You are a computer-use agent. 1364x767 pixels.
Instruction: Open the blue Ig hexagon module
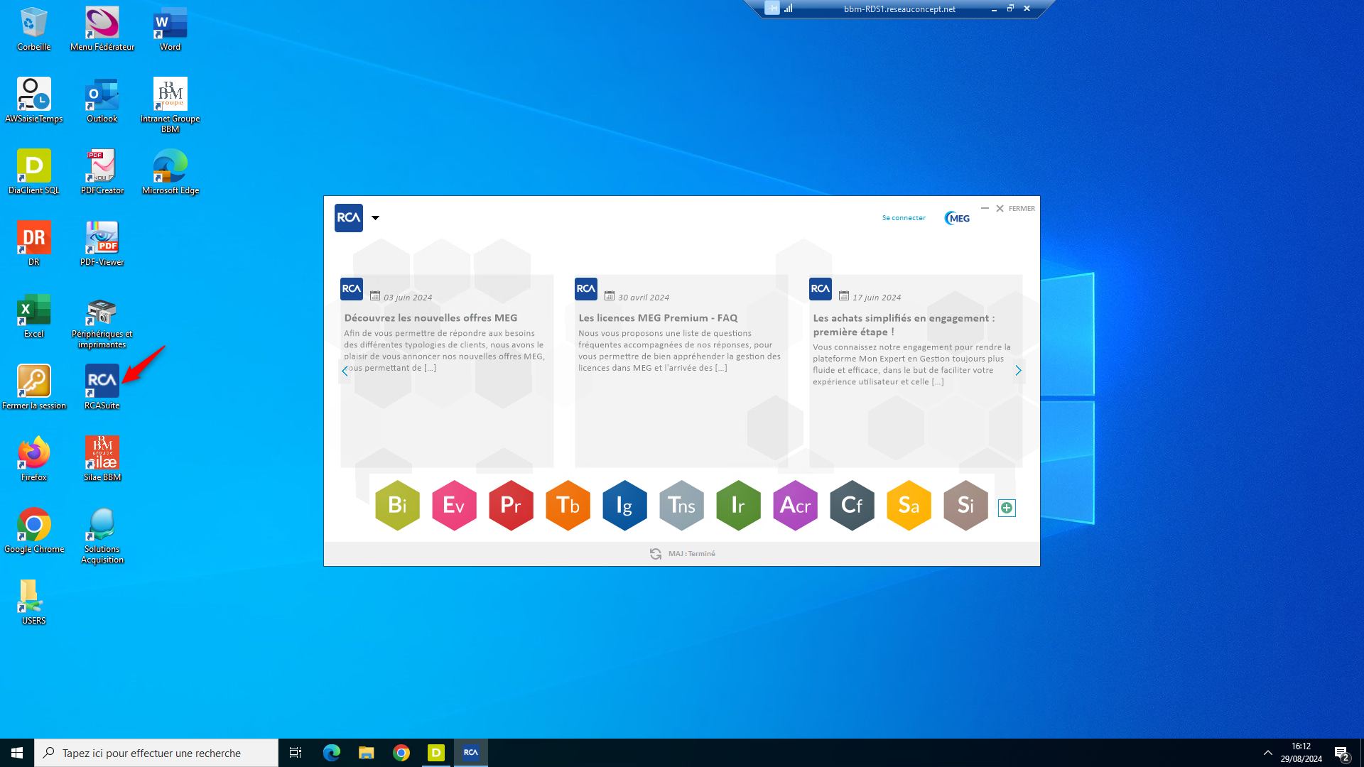coord(624,506)
